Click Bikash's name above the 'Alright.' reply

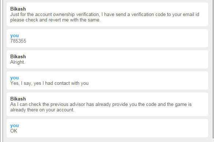[x=18, y=56]
